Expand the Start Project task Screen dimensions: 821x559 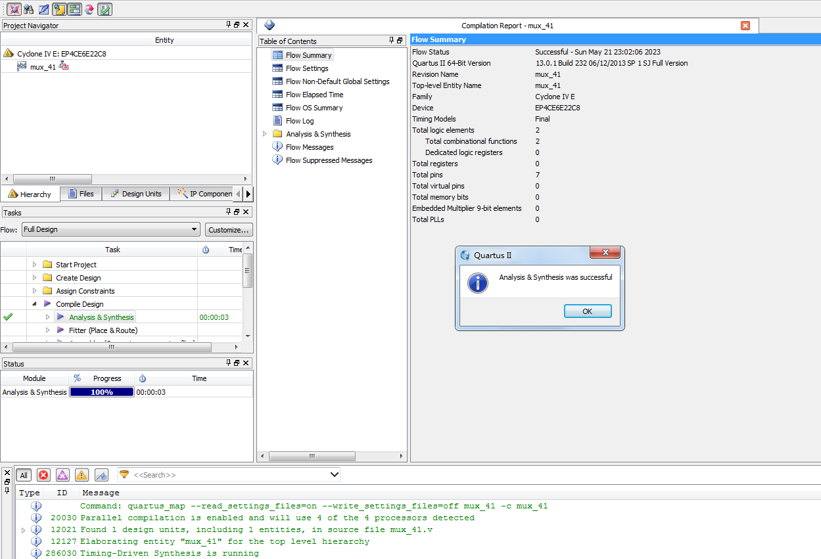pyautogui.click(x=34, y=265)
